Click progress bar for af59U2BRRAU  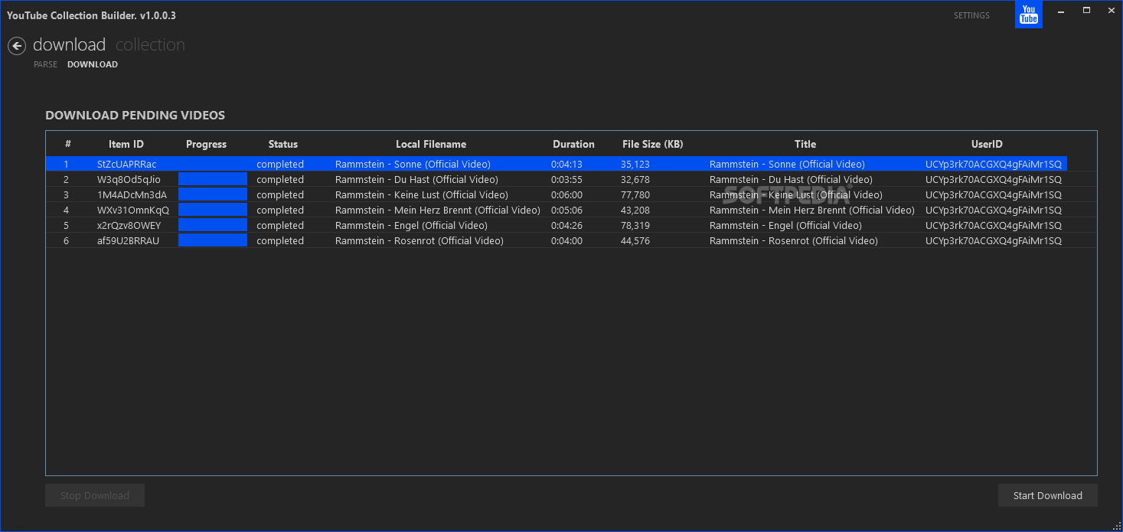click(x=213, y=240)
